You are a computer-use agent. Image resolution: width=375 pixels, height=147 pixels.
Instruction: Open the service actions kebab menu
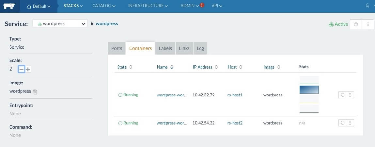click(x=368, y=24)
